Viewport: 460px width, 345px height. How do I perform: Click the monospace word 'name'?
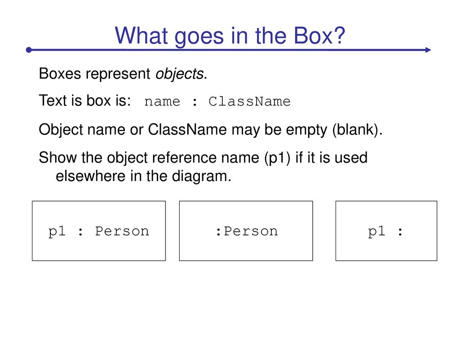pyautogui.click(x=162, y=102)
